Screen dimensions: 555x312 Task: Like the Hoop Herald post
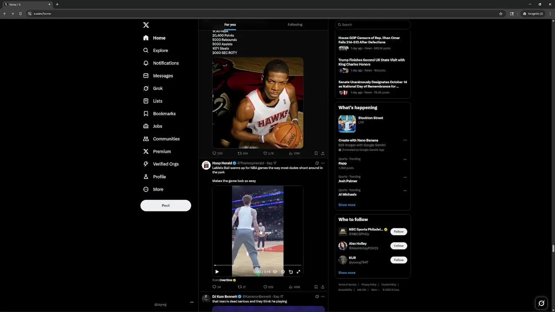click(x=268, y=287)
